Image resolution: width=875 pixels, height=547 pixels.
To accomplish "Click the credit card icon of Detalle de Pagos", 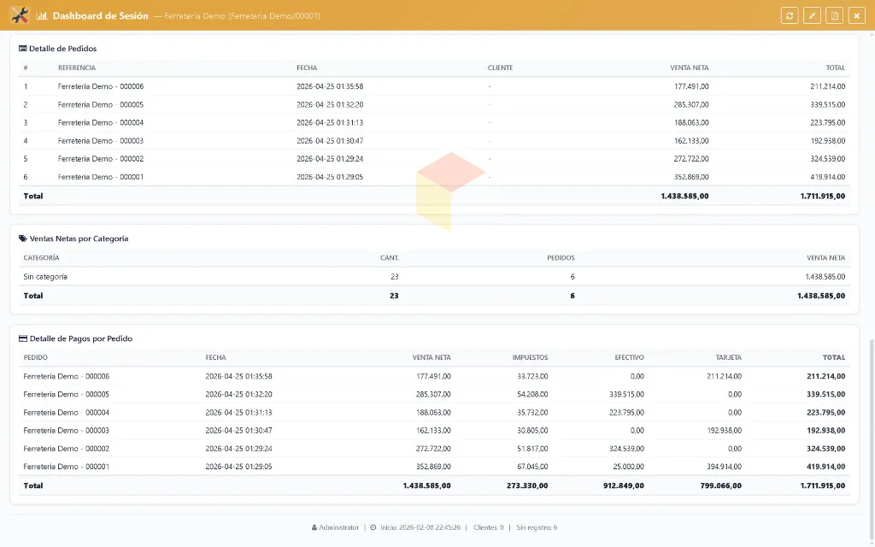I will tap(23, 338).
